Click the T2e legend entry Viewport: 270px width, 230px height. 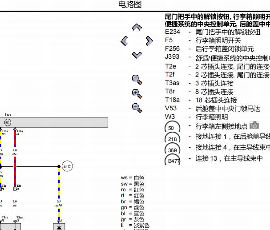pos(218,67)
